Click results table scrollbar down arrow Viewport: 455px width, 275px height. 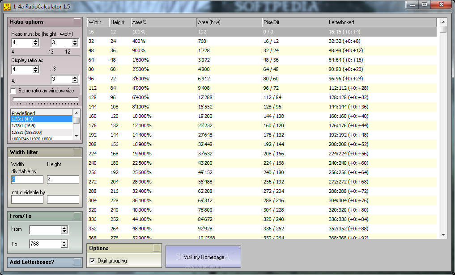pos(443,235)
